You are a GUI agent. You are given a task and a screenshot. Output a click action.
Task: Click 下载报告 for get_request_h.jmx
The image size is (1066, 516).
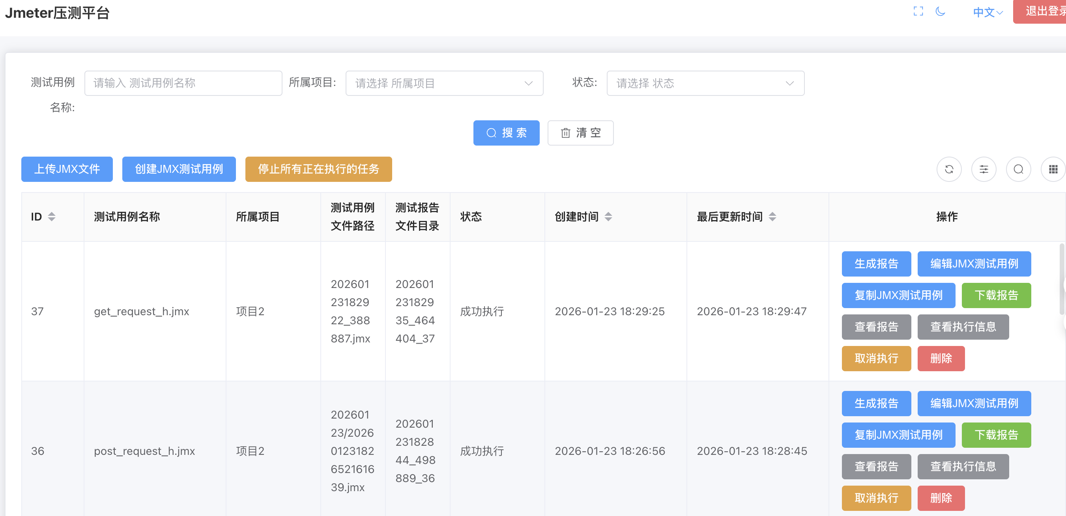click(x=996, y=295)
